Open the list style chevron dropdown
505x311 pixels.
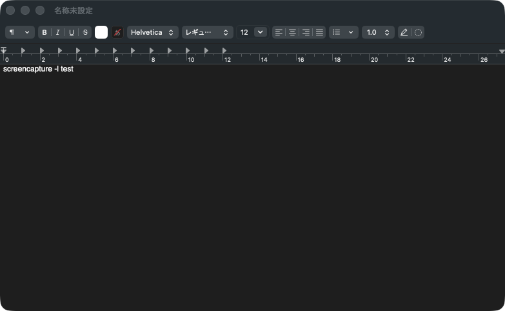(x=351, y=32)
